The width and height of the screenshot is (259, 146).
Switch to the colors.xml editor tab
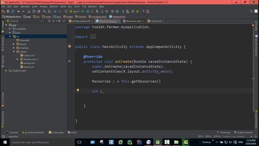pos(156,21)
